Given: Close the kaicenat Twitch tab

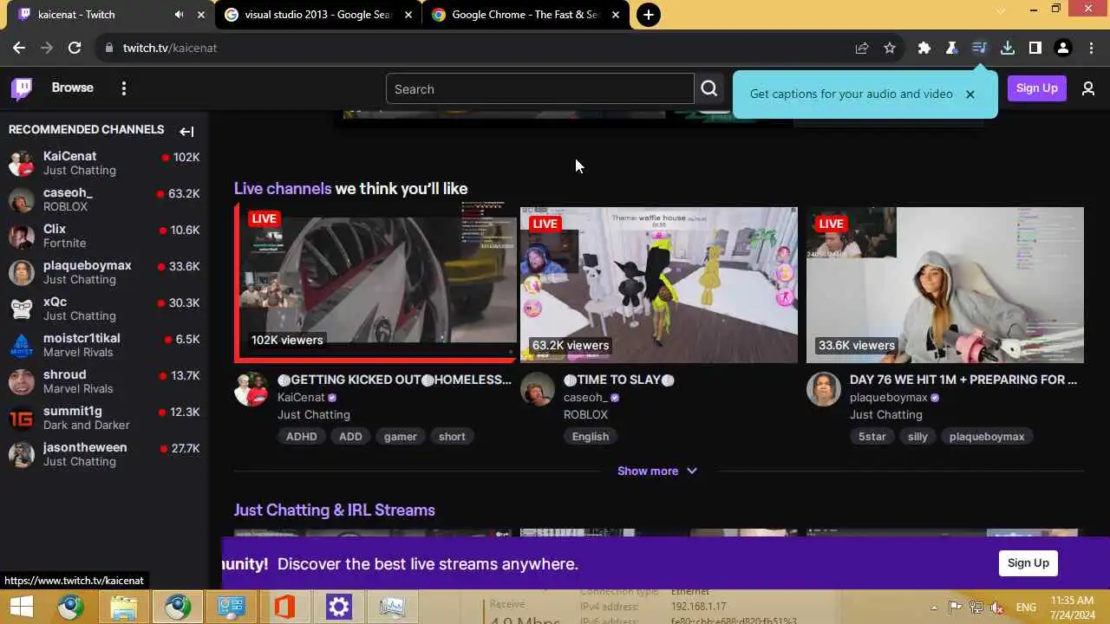Looking at the screenshot, I should coord(201,15).
